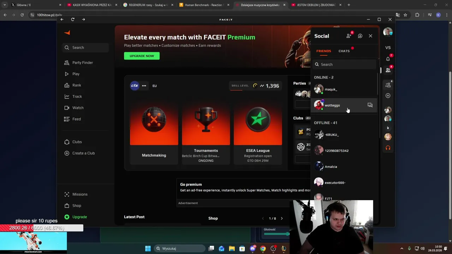Select offline friend Amalcia
452x254 pixels.
(x=344, y=167)
